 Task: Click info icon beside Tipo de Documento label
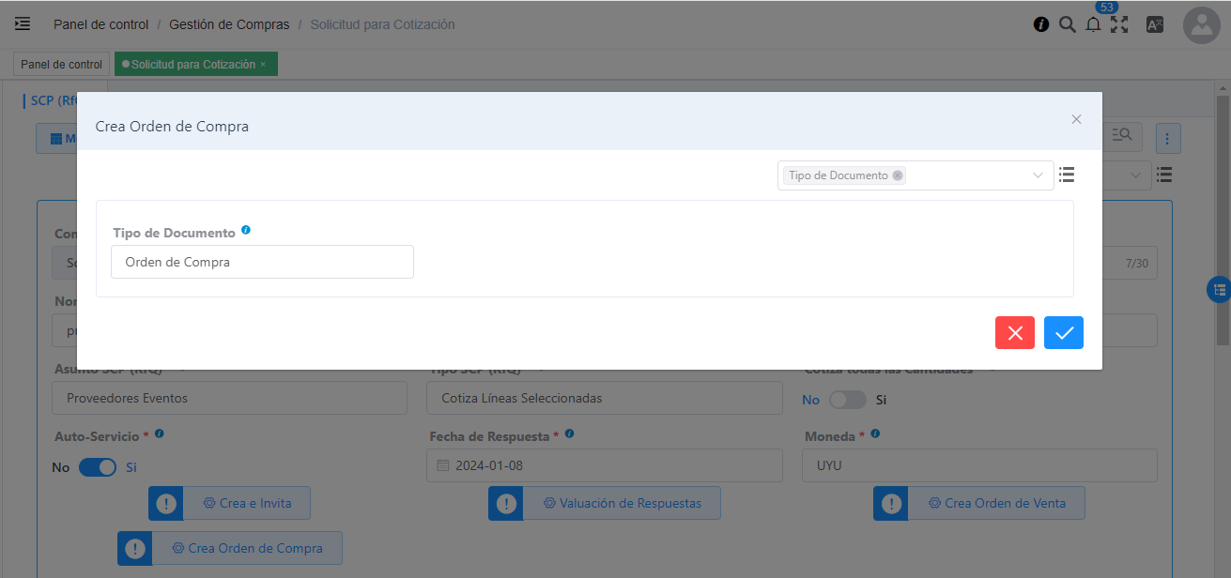246,230
